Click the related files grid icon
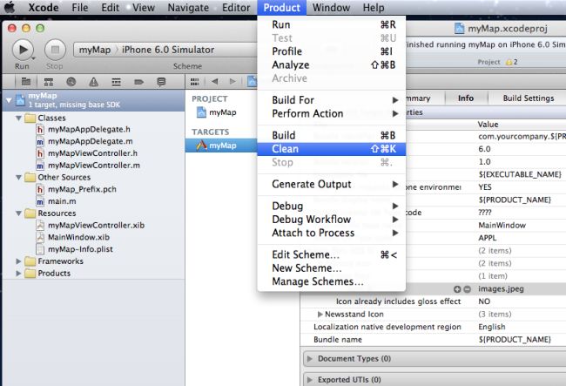Viewport: 566px width, 386px height. click(194, 82)
